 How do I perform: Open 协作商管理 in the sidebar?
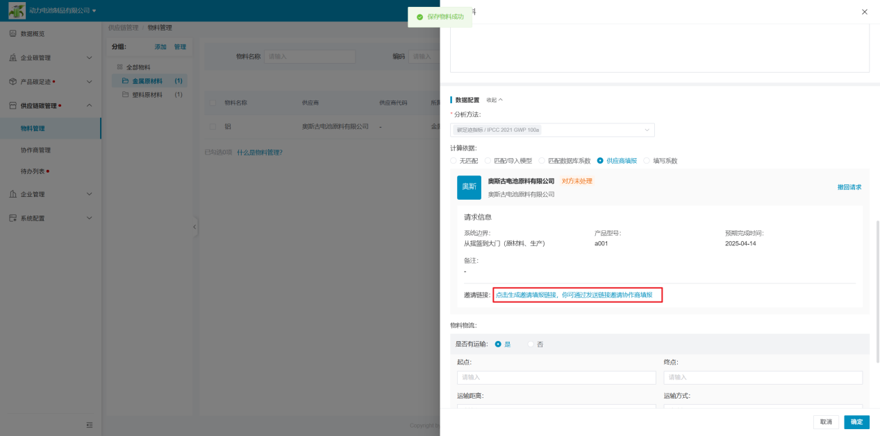point(35,150)
